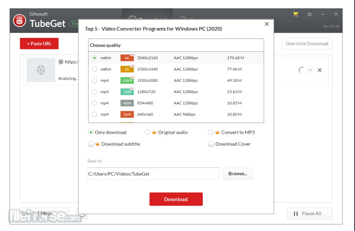Click the crown icon beside Convert to MP3
Image resolution: width=355 pixels, height=231 pixels.
tap(217, 132)
